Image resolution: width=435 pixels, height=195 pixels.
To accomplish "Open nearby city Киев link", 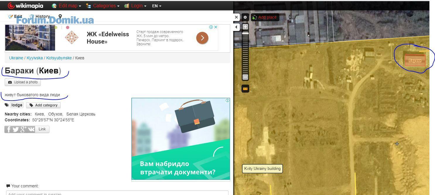I will tap(39, 114).
